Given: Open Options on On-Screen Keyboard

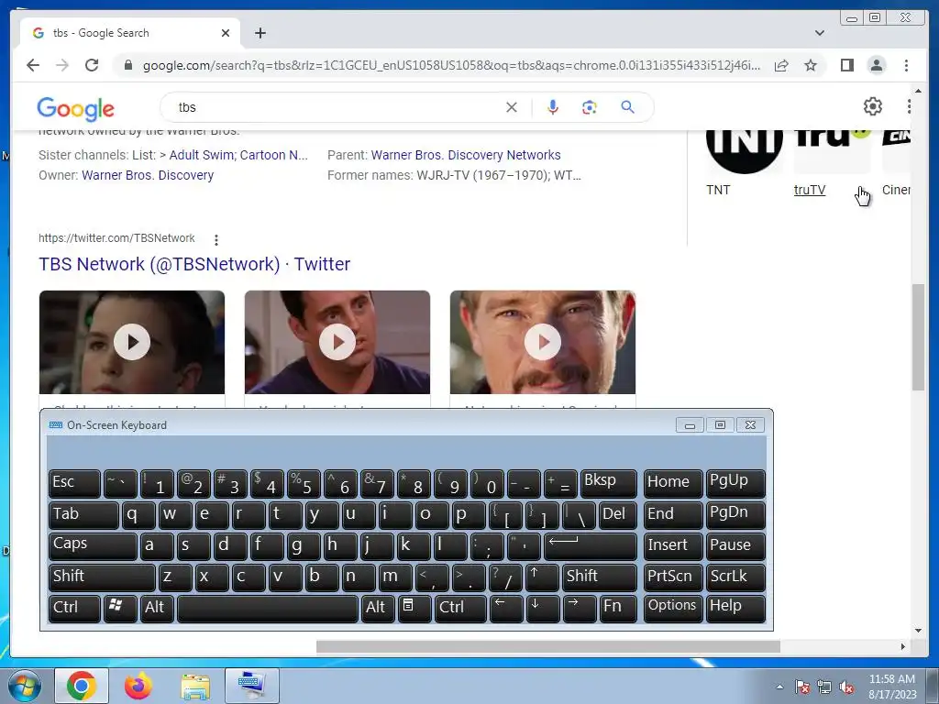Looking at the screenshot, I should (x=673, y=609).
